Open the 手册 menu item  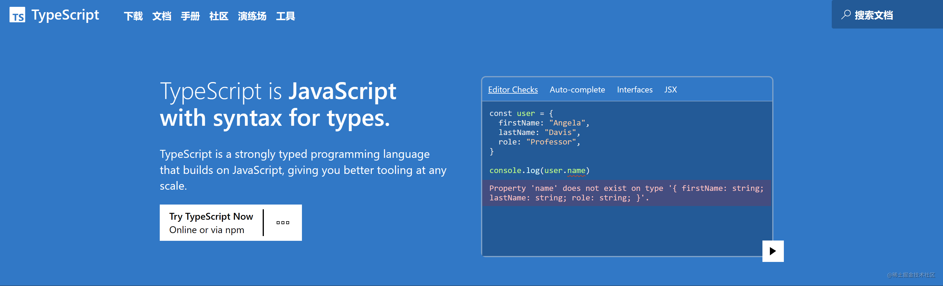pos(190,16)
